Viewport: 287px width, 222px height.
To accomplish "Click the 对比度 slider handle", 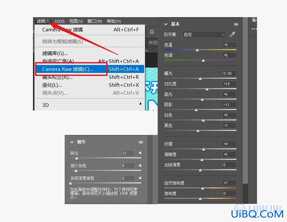I will click(x=207, y=89).
